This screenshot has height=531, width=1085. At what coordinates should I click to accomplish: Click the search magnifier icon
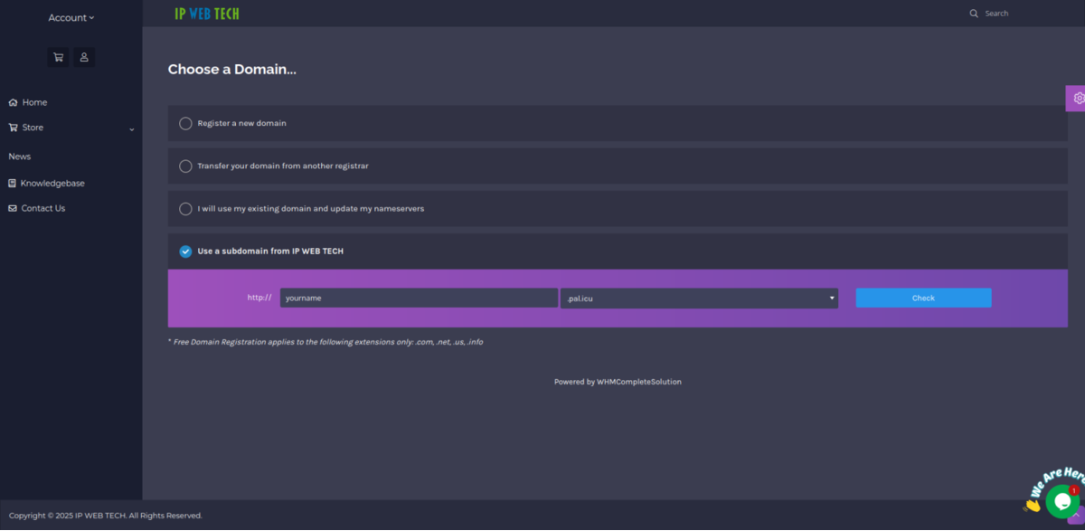coord(974,14)
